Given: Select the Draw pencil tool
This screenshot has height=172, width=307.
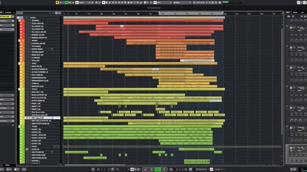Looking at the screenshot, I should pos(110,2).
